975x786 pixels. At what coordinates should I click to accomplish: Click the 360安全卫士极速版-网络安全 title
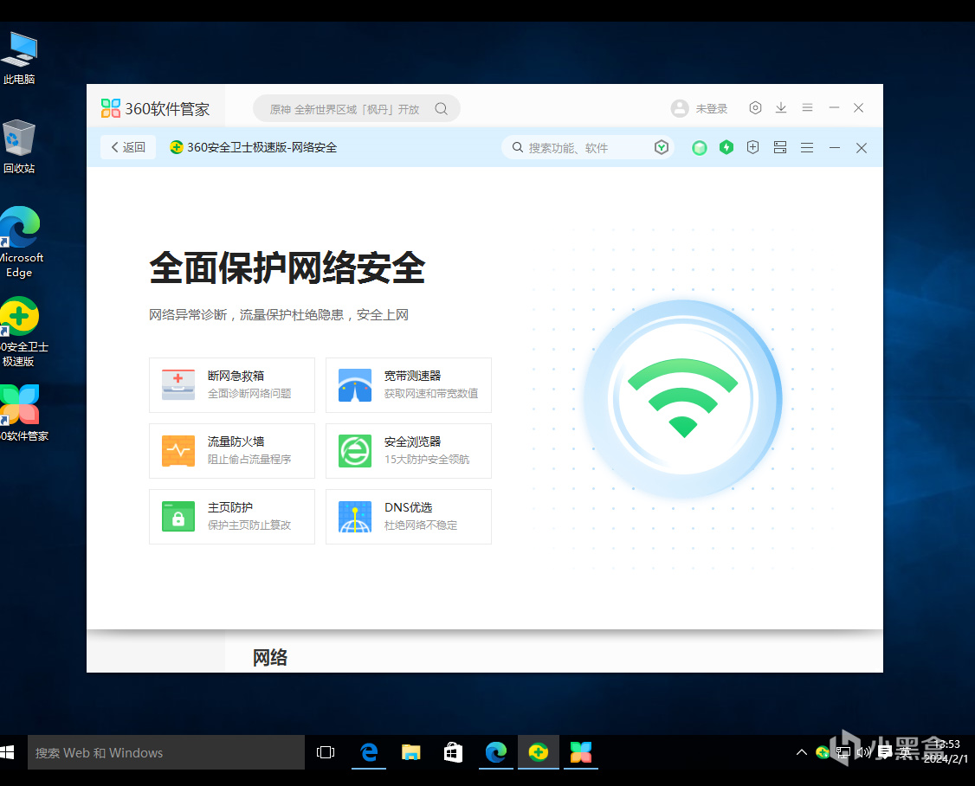pos(262,147)
